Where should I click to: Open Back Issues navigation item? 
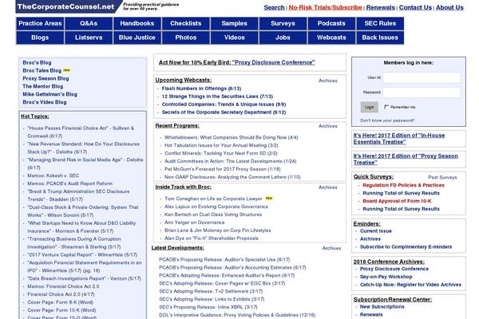pyautogui.click(x=380, y=37)
